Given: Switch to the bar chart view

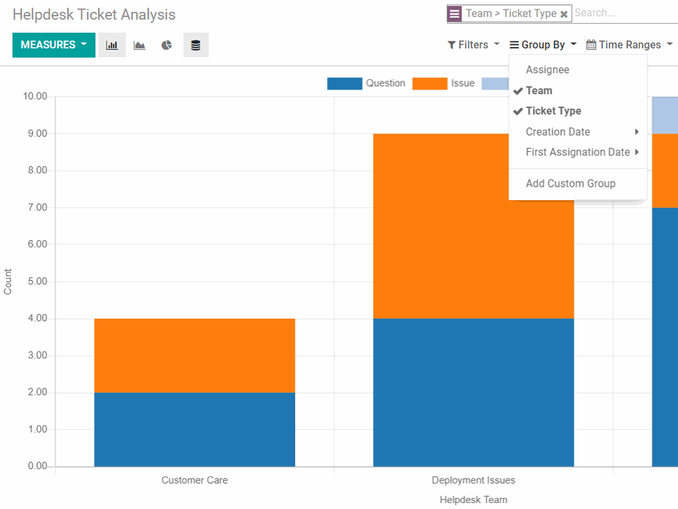Looking at the screenshot, I should click(112, 45).
